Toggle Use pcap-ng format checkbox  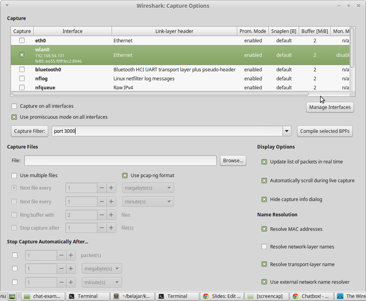point(125,176)
